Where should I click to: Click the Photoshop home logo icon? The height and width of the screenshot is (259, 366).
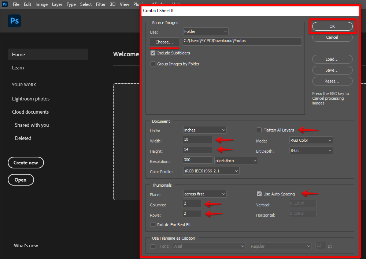click(14, 21)
